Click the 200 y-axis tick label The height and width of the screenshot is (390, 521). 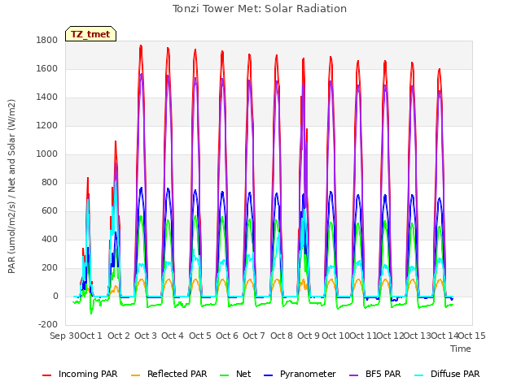click(x=50, y=268)
